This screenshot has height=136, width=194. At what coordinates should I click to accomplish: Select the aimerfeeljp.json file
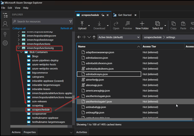[x=95, y=80]
